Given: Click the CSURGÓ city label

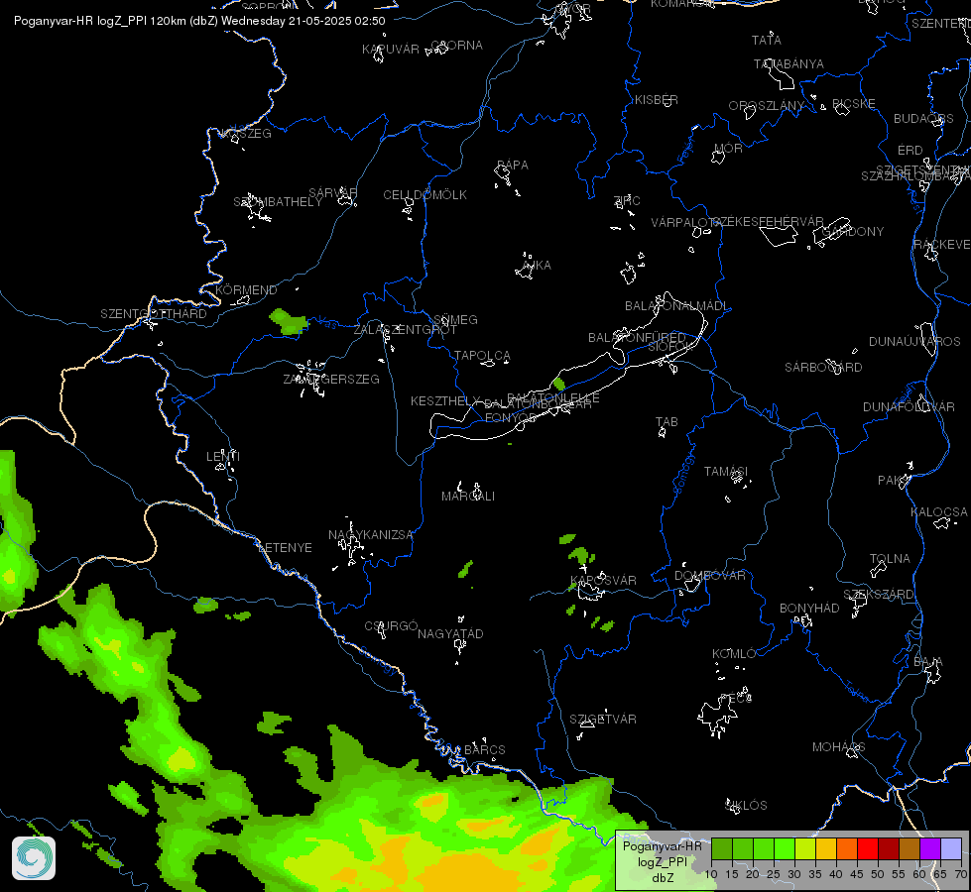Looking at the screenshot, I should pos(392,625).
